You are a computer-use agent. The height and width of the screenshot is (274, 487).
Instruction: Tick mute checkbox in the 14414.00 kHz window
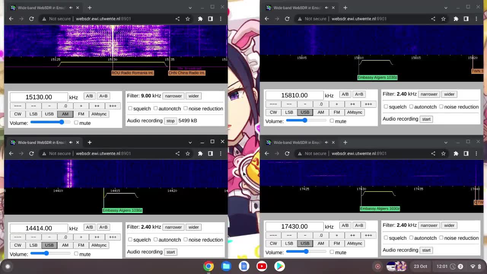point(76,254)
